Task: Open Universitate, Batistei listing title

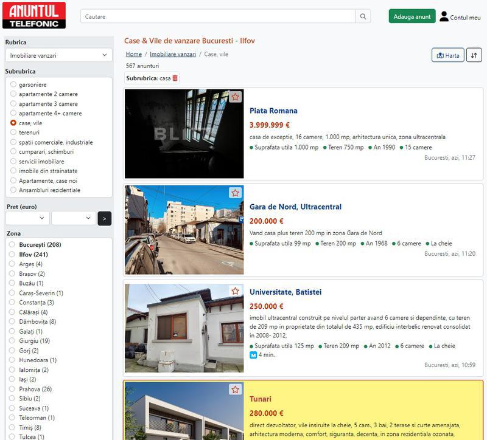Action: point(286,292)
